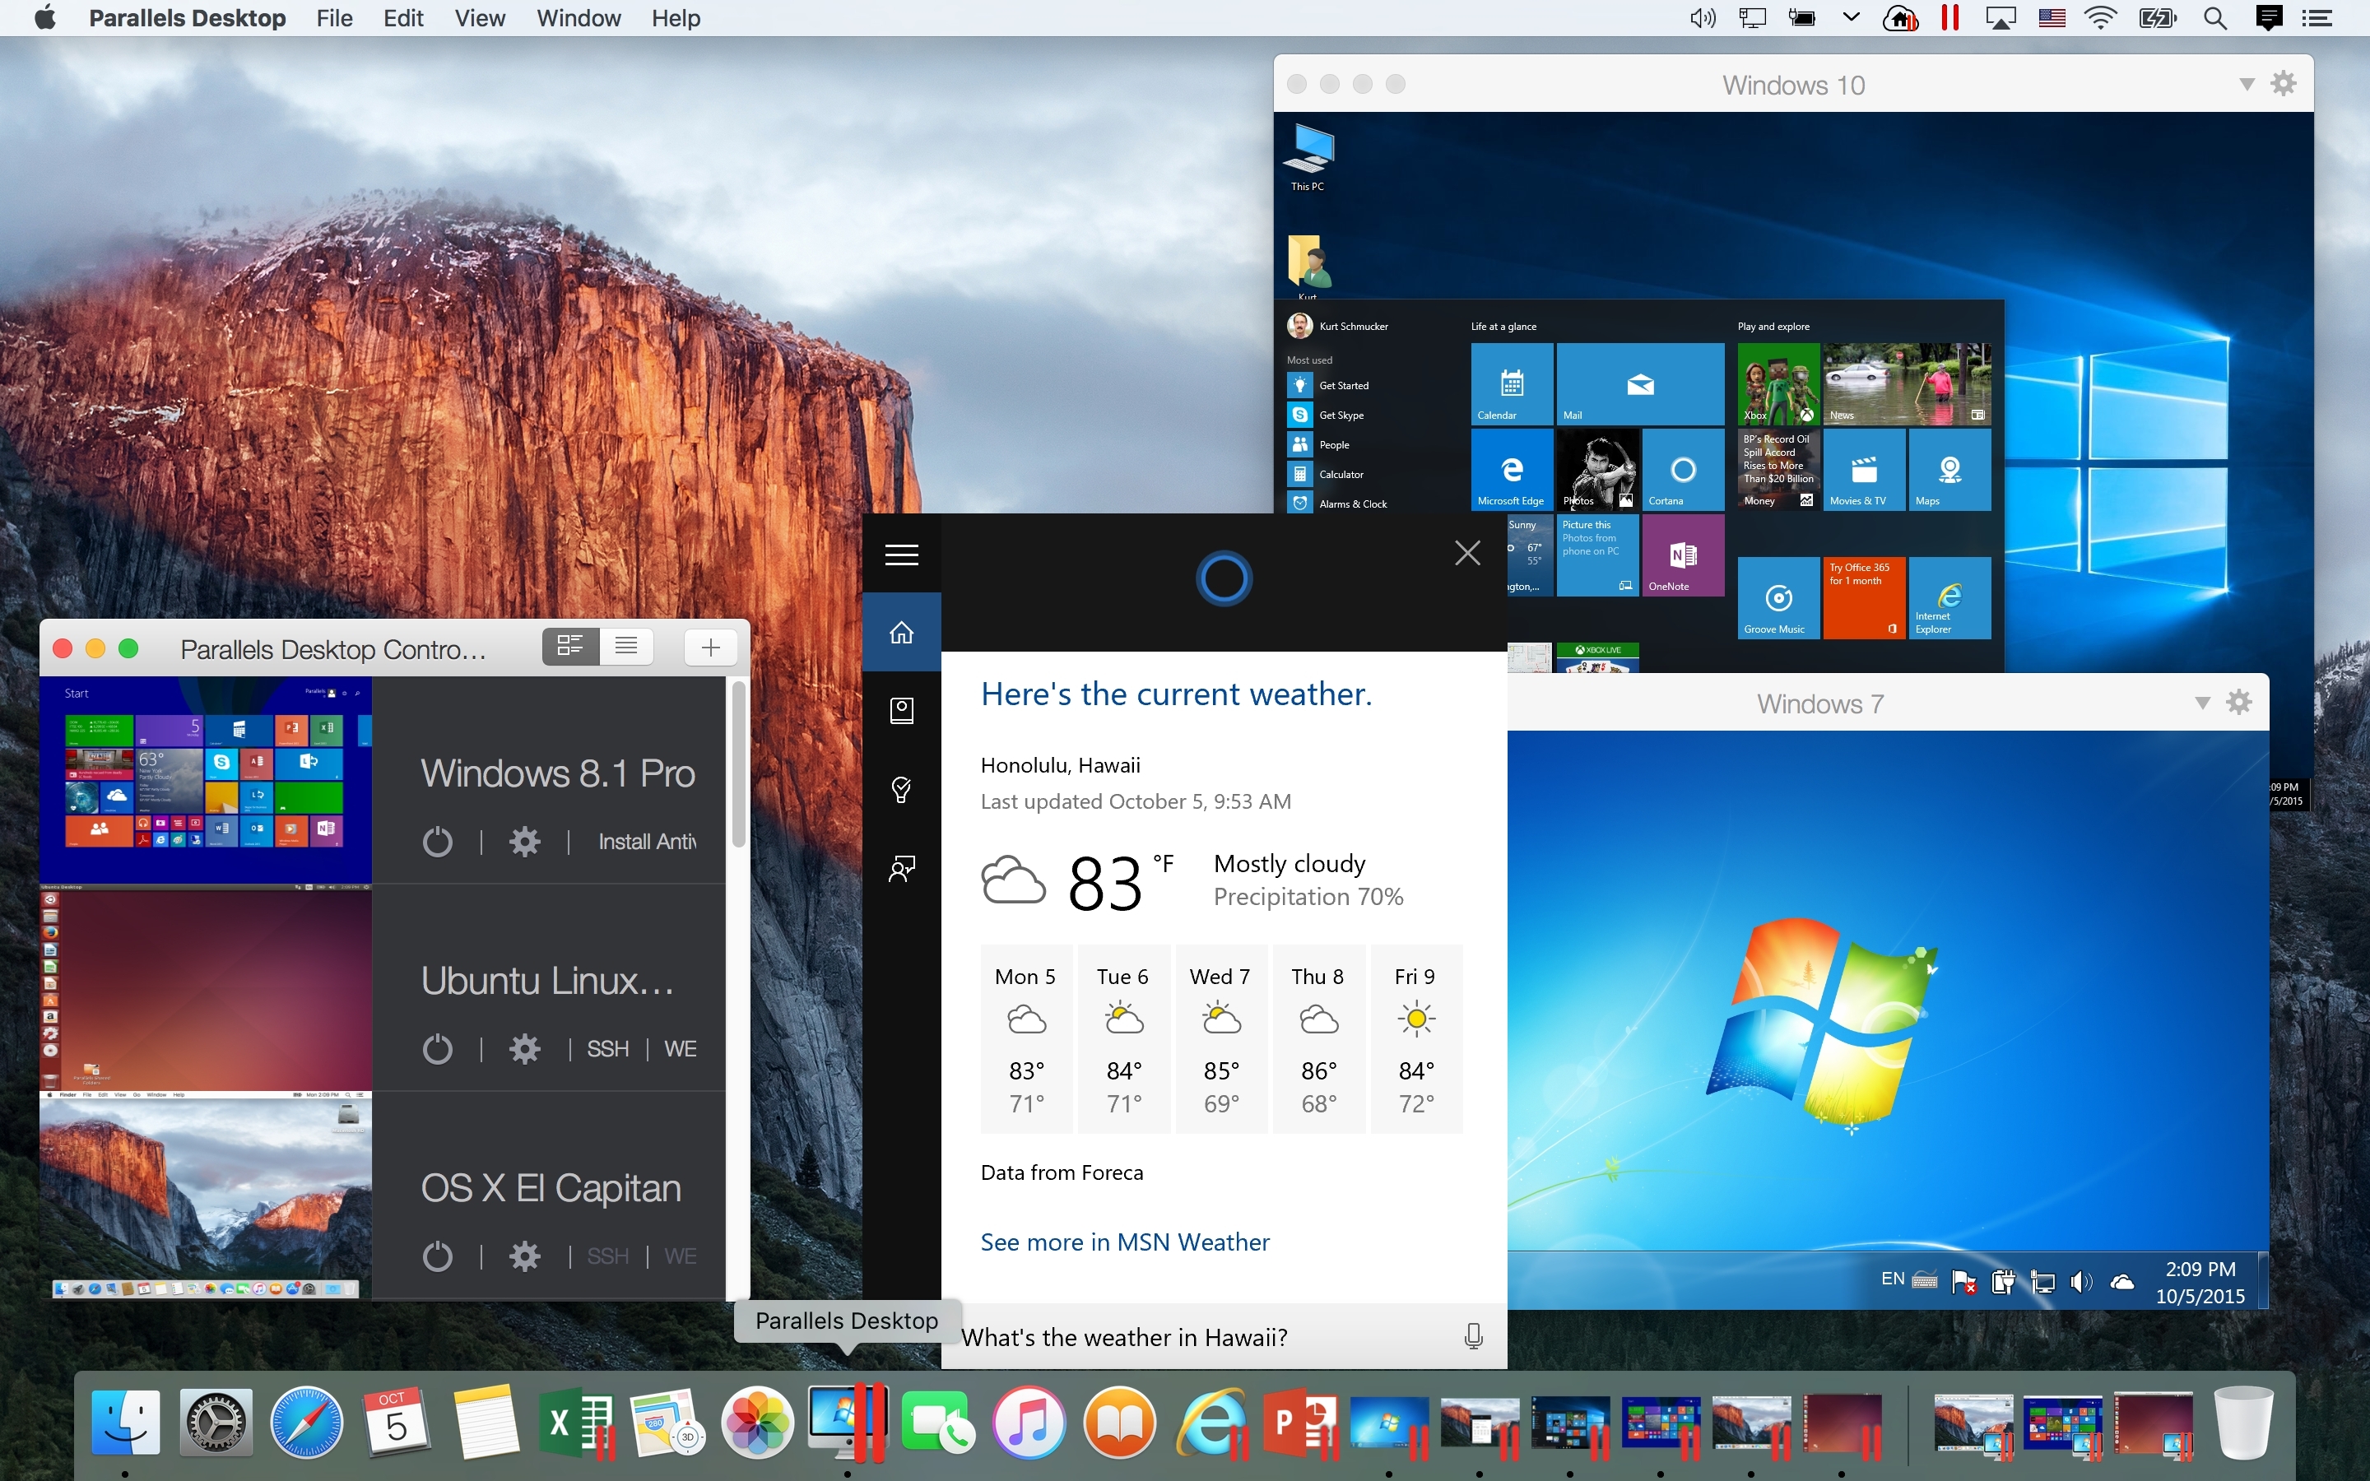Viewport: 2370px width, 1481px height.
Task: Open the View menu
Action: [480, 17]
